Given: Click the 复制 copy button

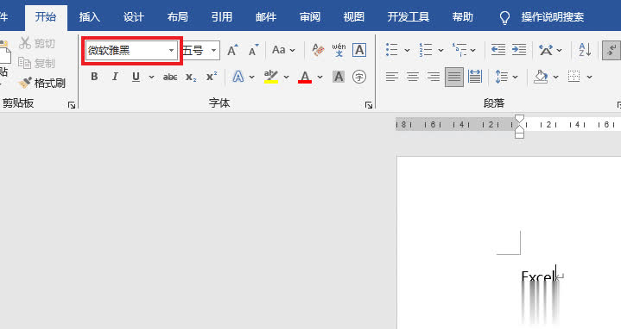Looking at the screenshot, I should pyautogui.click(x=36, y=63).
